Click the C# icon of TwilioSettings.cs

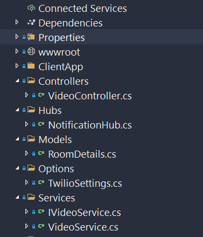[x=41, y=182]
